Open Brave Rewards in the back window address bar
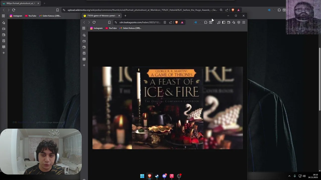This screenshot has height=180, width=321. pyautogui.click(x=238, y=10)
